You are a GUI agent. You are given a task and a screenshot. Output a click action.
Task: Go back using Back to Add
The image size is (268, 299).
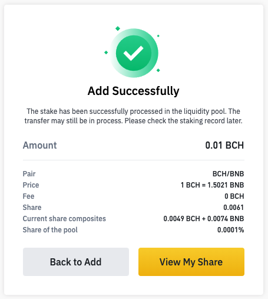76,262
